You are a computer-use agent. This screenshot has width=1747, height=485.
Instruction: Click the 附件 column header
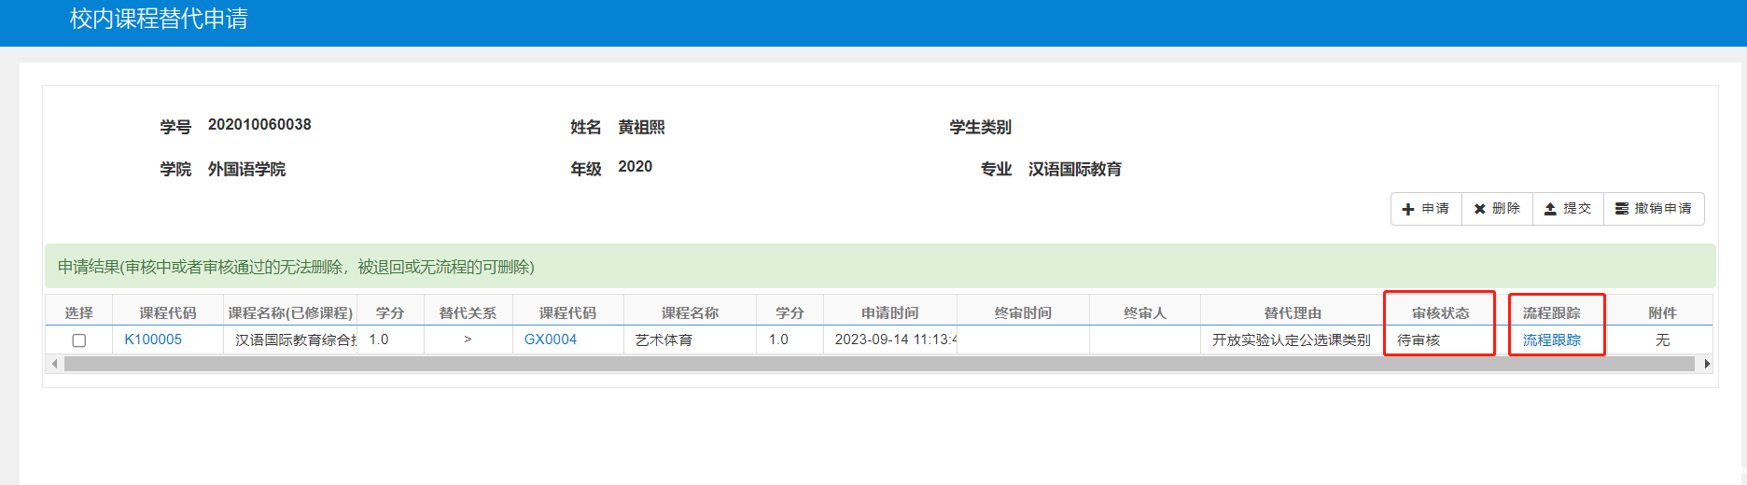[x=1662, y=312]
